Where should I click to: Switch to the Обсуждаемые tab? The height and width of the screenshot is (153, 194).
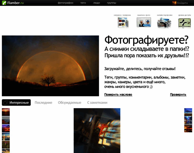[69, 103]
